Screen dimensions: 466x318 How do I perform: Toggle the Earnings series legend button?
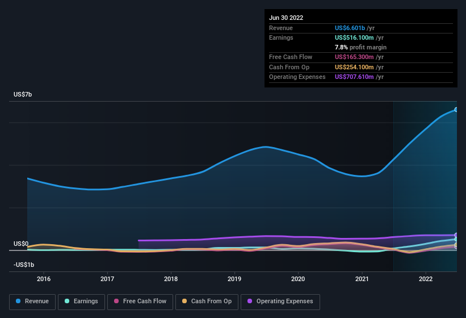click(81, 302)
